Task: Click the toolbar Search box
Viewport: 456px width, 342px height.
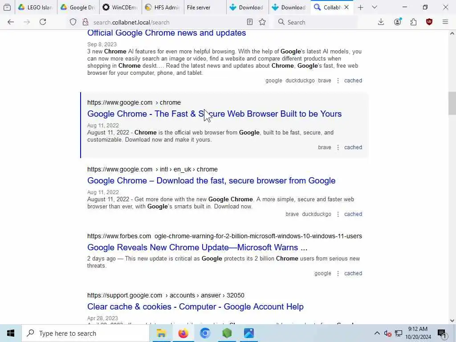Action: [x=316, y=22]
